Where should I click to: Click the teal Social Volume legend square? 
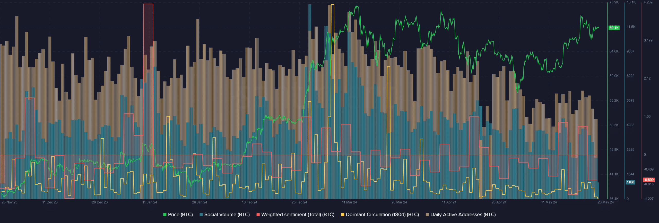(x=201, y=215)
